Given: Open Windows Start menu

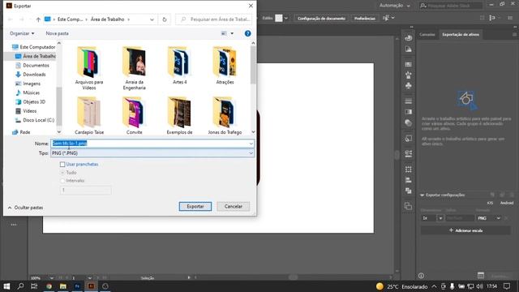Looking at the screenshot, I should pos(6,286).
